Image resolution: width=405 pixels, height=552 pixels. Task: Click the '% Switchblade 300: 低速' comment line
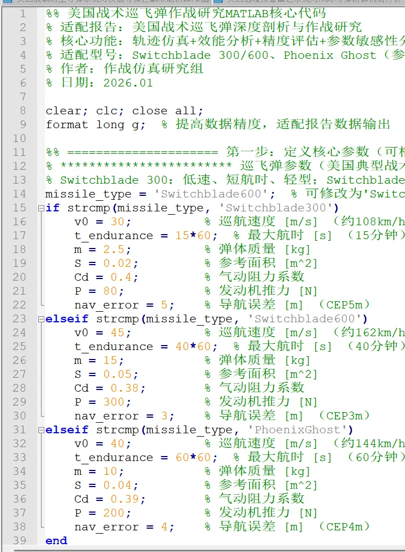click(225, 180)
